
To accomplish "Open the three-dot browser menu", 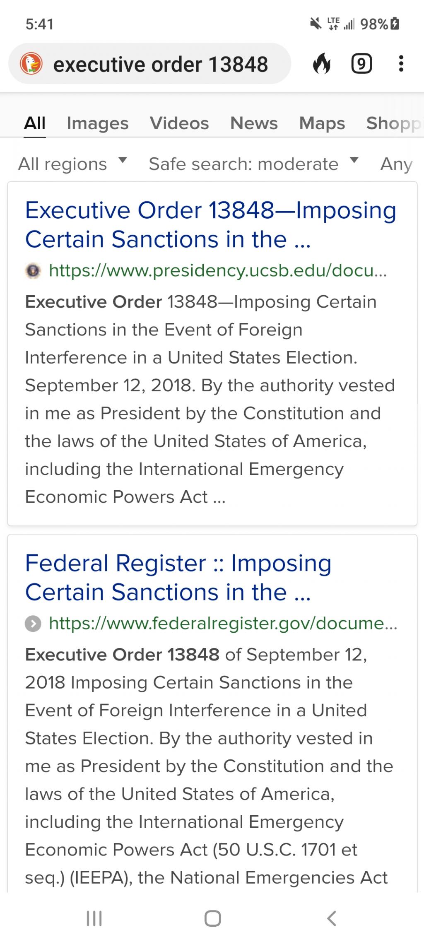I will click(400, 64).
